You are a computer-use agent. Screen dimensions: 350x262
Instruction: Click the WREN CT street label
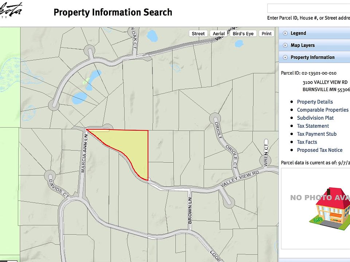(266, 155)
